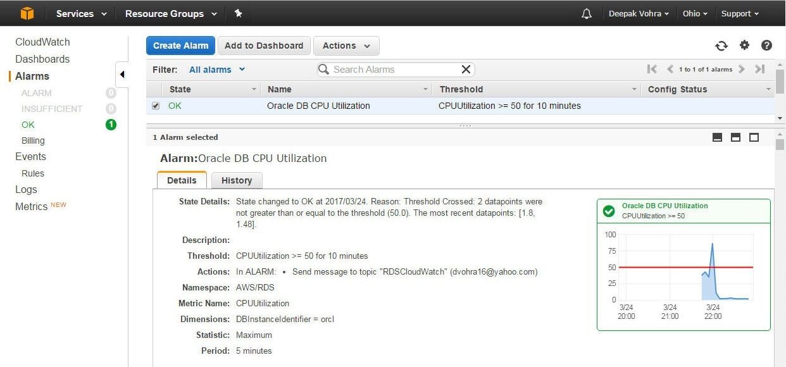The height and width of the screenshot is (367, 786).
Task: Open Rules under Events
Action: 33,173
